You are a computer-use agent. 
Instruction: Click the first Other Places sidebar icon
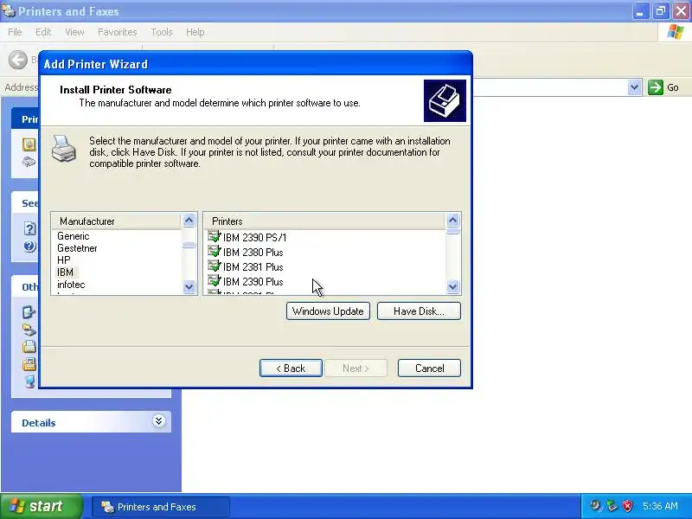tap(29, 312)
